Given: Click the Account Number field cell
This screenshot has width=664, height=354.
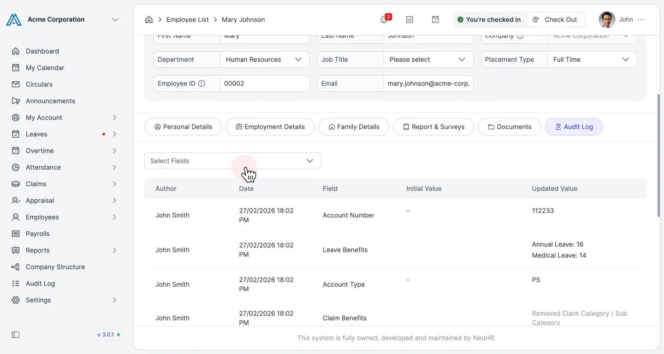Looking at the screenshot, I should pos(349,215).
